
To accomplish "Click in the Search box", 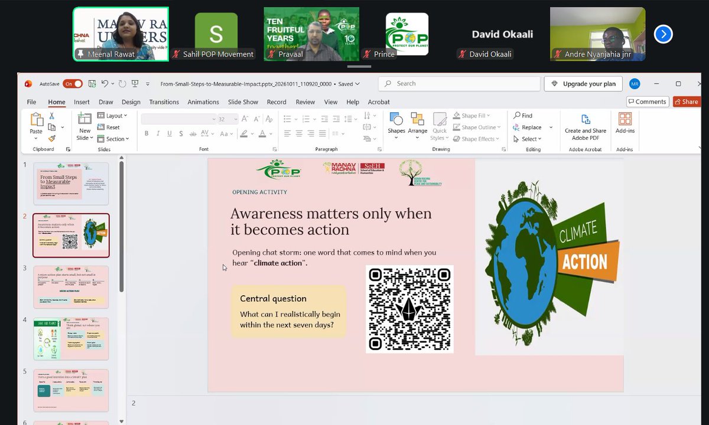I will click(458, 84).
